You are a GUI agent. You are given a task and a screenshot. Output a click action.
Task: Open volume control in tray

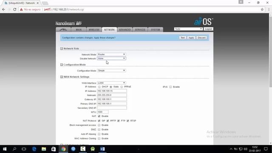[246, 149]
